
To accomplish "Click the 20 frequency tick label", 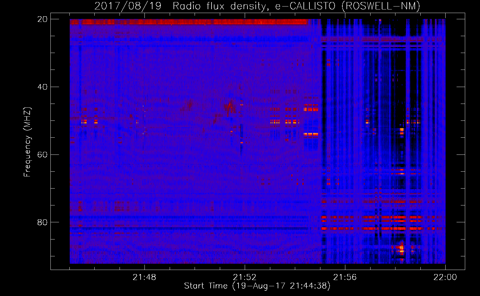I will tap(42, 19).
